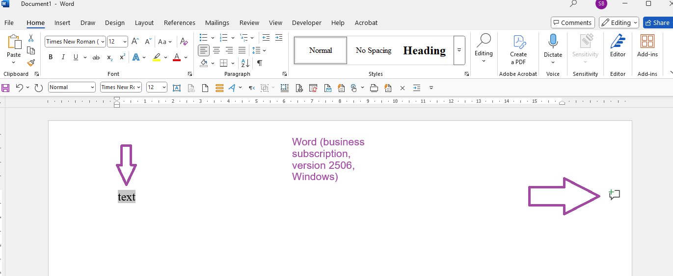Image resolution: width=673 pixels, height=276 pixels.
Task: Open the References tab
Action: (x=180, y=23)
